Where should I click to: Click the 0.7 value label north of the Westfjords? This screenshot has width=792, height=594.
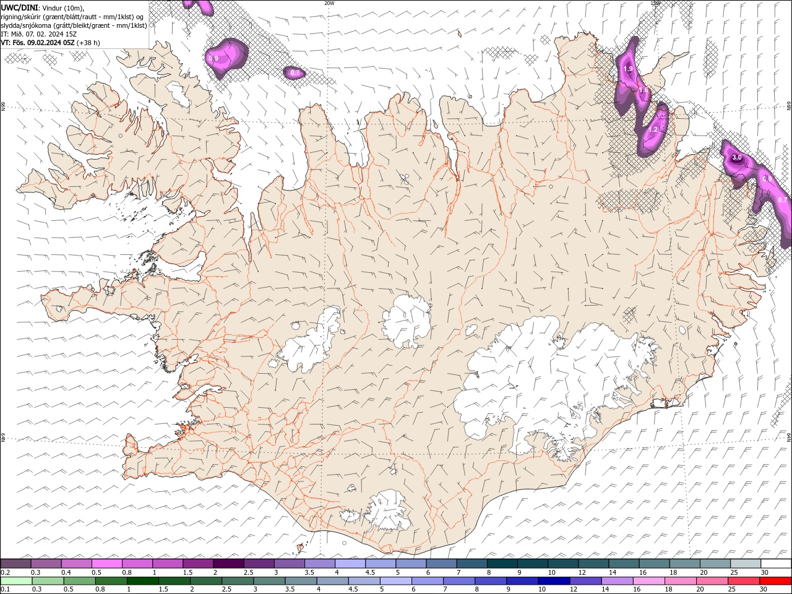[x=295, y=72]
